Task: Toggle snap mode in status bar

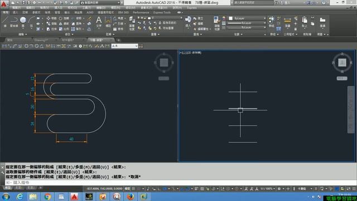Action: pyautogui.click(x=139, y=189)
